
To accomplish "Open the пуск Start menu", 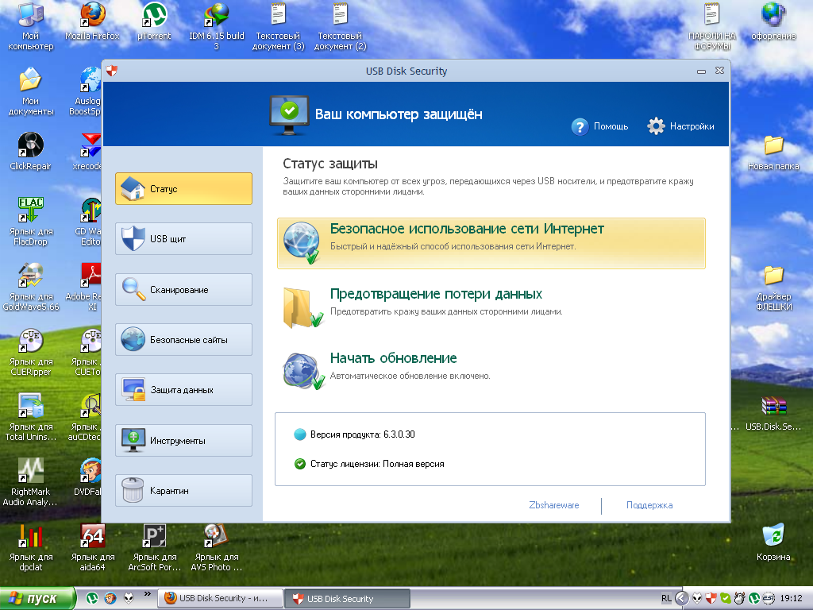I will coord(37,598).
